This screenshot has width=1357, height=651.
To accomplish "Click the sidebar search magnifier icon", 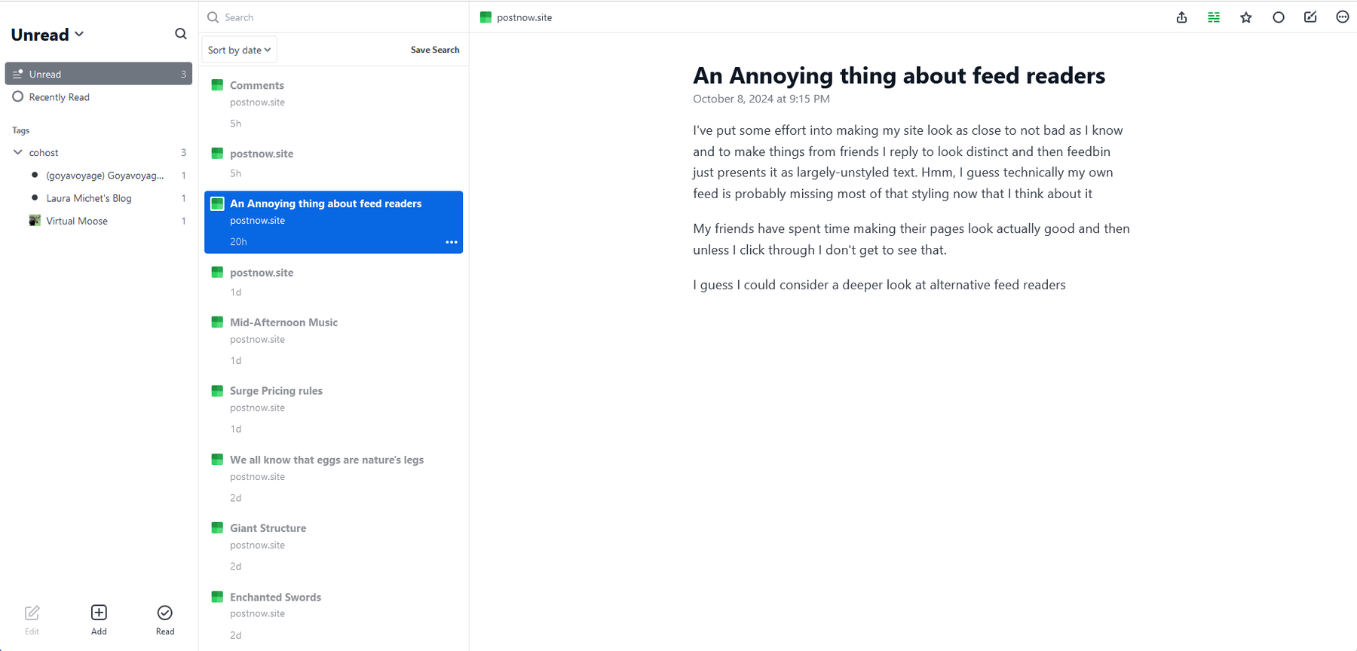I will point(181,34).
